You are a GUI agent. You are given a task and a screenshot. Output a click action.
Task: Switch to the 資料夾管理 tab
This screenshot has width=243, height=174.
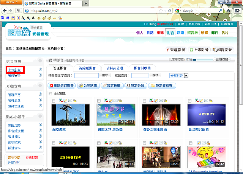115,68
